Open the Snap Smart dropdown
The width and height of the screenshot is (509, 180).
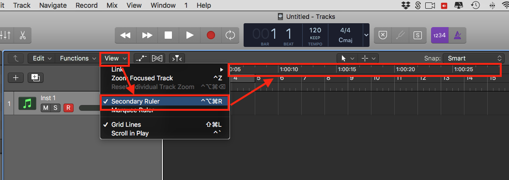pyautogui.click(x=473, y=59)
